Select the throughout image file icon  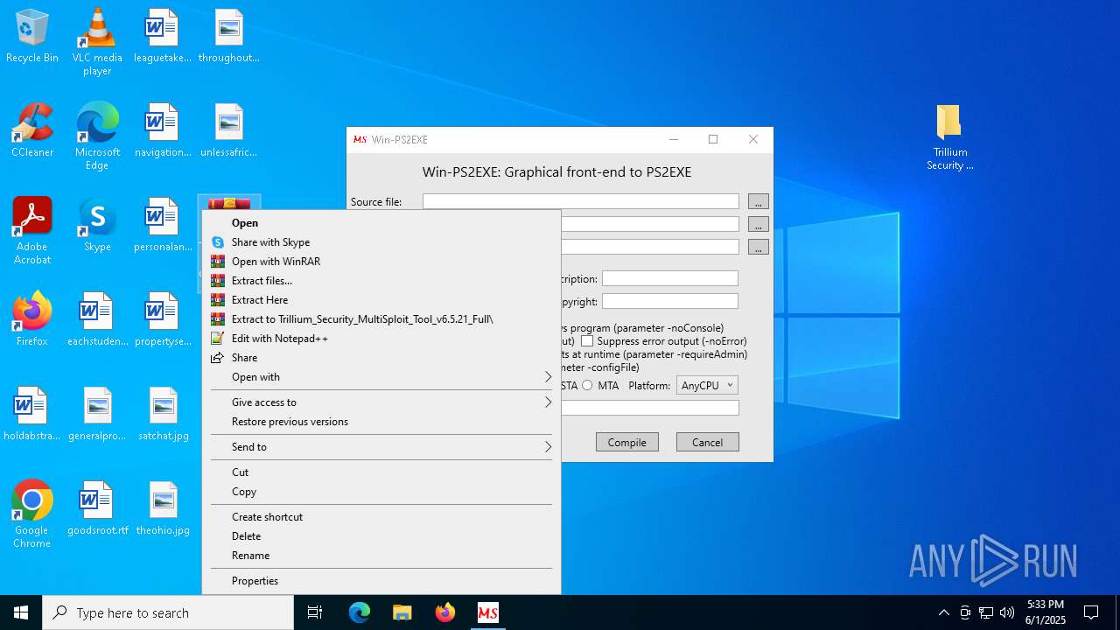(x=228, y=37)
